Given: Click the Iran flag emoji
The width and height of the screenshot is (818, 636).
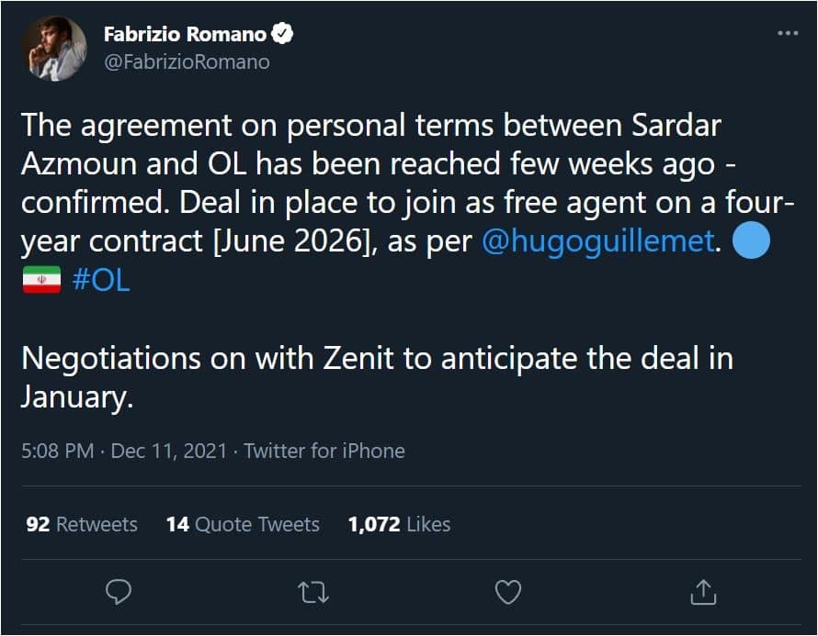Looking at the screenshot, I should (x=40, y=281).
